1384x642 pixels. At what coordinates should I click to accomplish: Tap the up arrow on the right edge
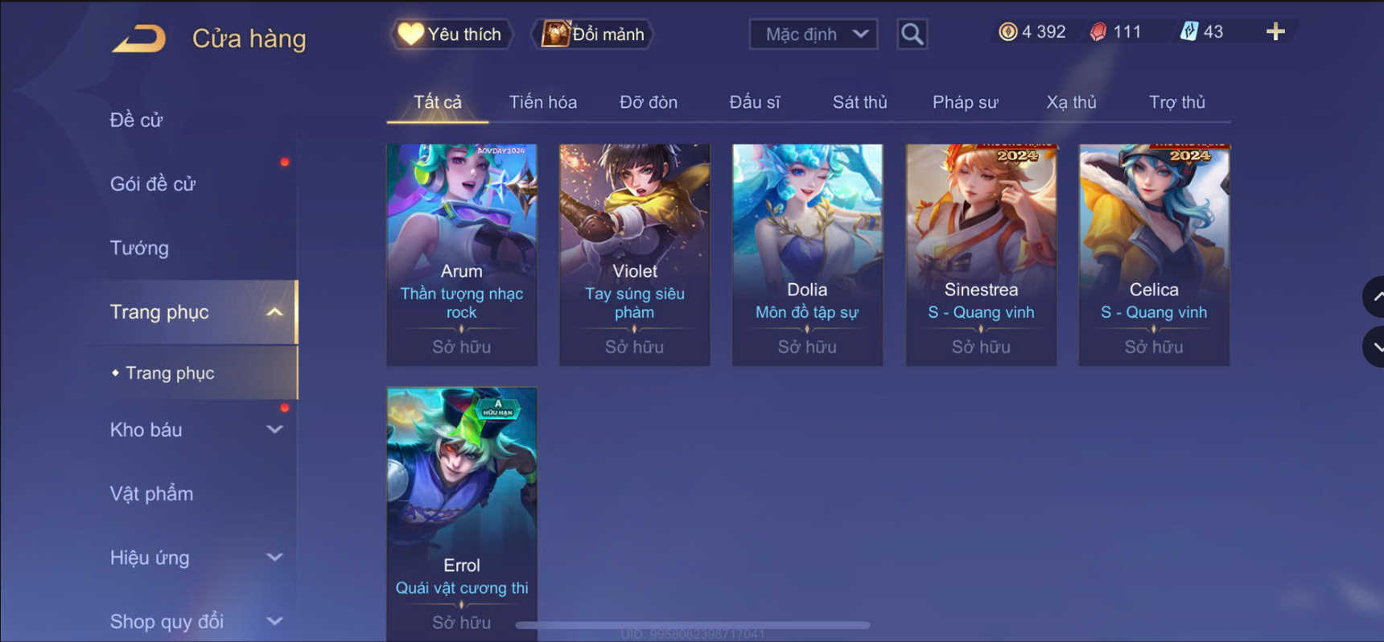click(1375, 297)
